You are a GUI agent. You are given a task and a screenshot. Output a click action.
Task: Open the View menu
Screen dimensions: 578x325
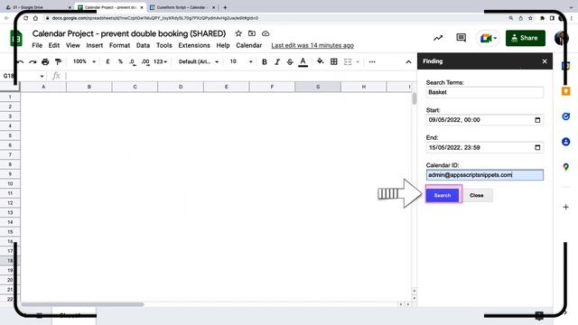(72, 45)
